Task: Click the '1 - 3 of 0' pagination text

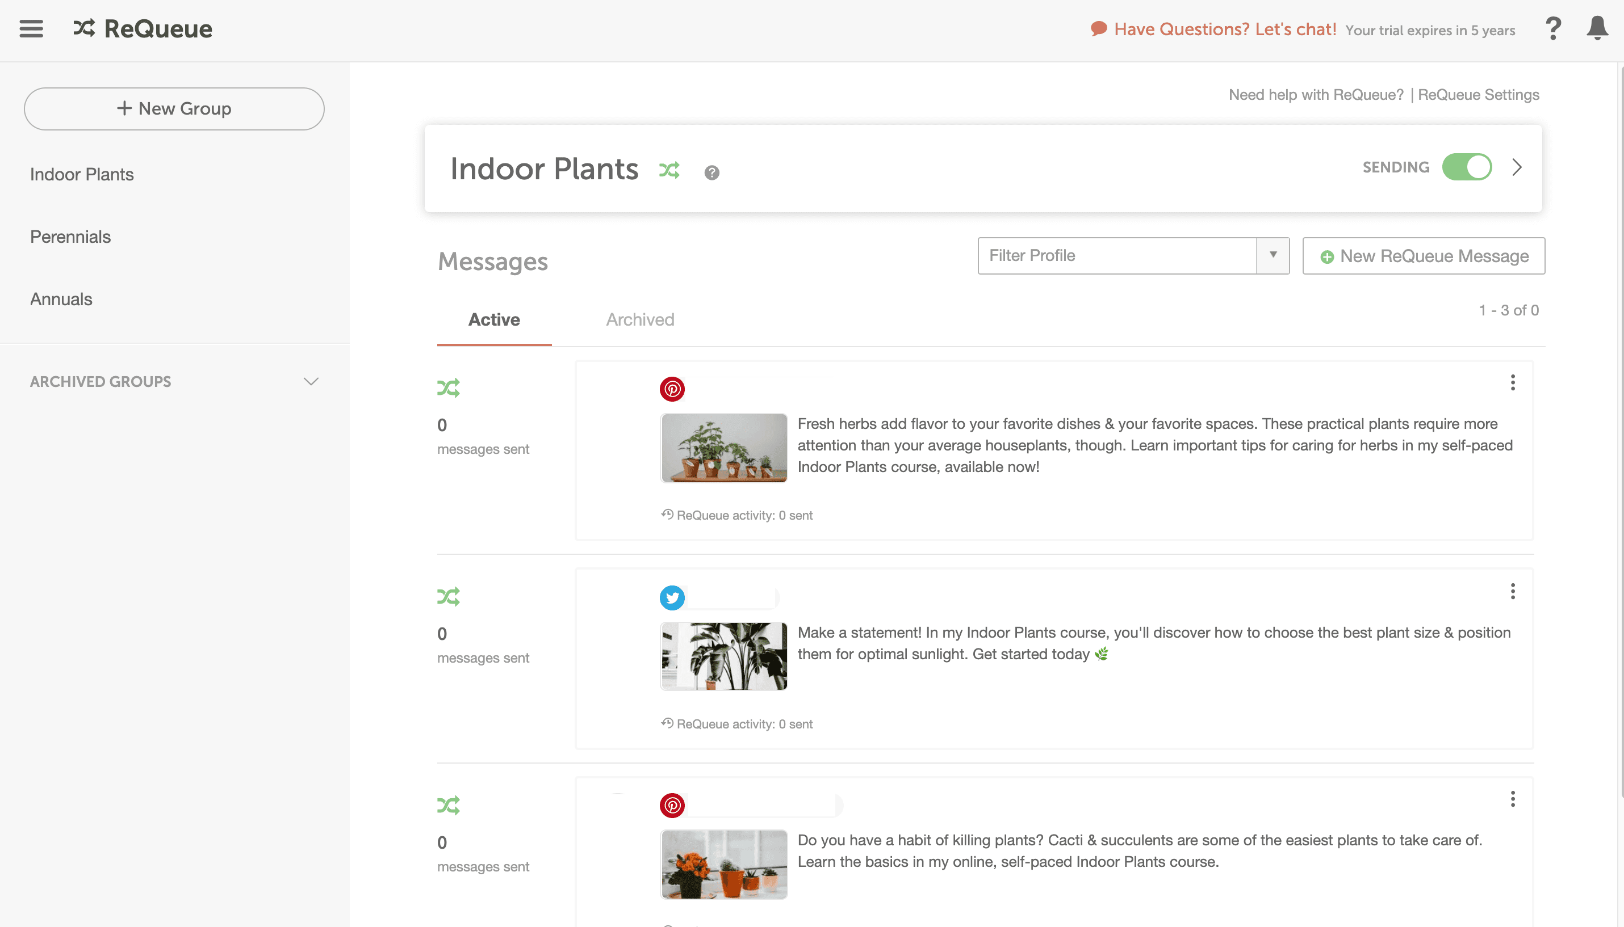Action: pos(1508,311)
